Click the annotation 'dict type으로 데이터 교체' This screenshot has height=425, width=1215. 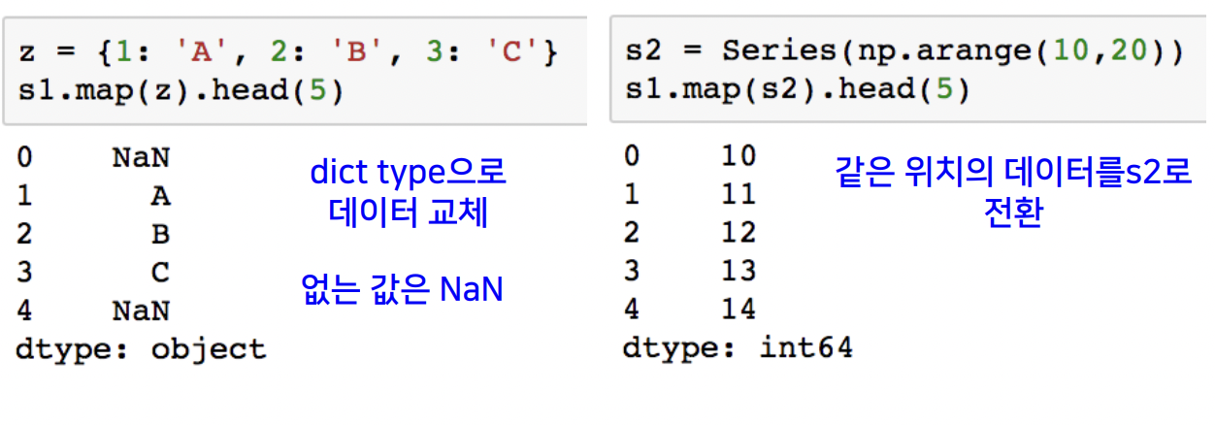pos(408,193)
